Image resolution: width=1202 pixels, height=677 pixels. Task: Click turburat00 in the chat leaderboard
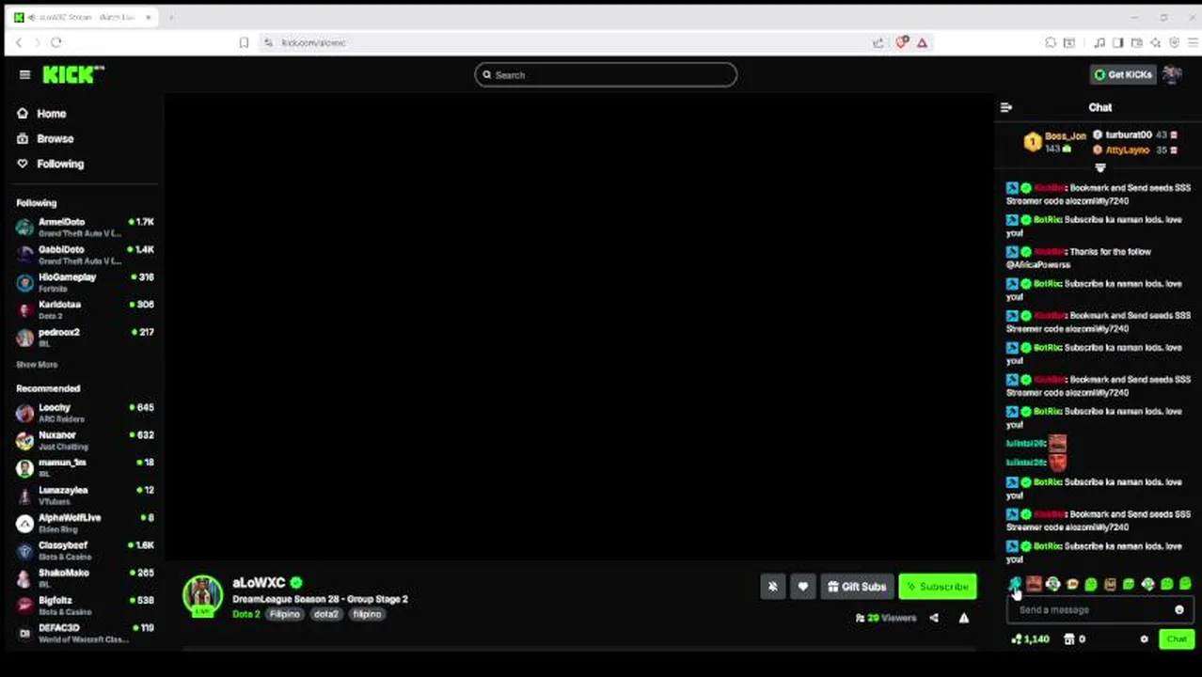[1129, 135]
